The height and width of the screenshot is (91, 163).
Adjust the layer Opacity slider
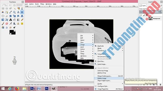(x=150, y=12)
